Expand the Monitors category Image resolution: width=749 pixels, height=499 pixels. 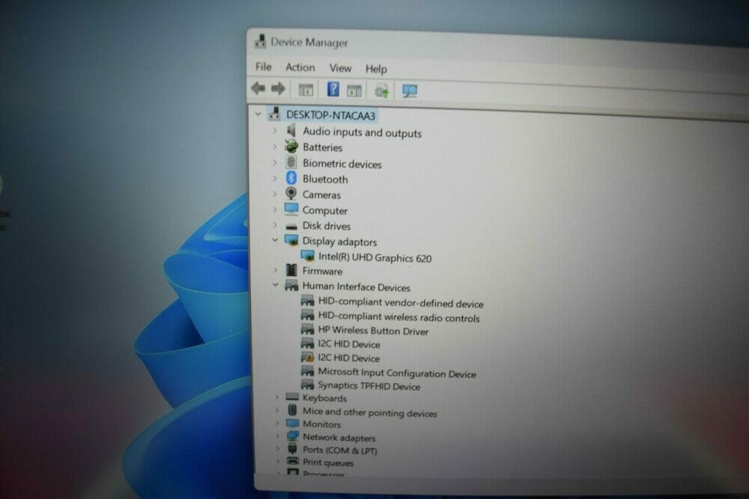pos(277,423)
